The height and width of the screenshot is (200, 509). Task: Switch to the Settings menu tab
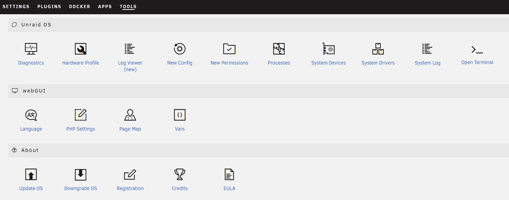[16, 7]
